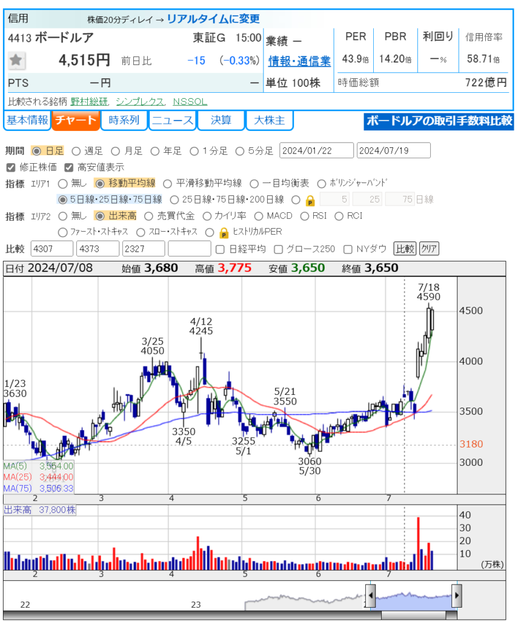Choose MACD in indicator area 2
The width and height of the screenshot is (518, 621).
259,216
